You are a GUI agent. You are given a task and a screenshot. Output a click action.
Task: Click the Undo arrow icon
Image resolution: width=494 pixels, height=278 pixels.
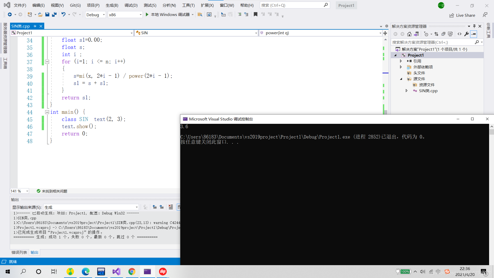click(63, 15)
